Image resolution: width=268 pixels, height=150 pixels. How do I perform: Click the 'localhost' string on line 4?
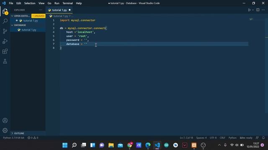85,32
